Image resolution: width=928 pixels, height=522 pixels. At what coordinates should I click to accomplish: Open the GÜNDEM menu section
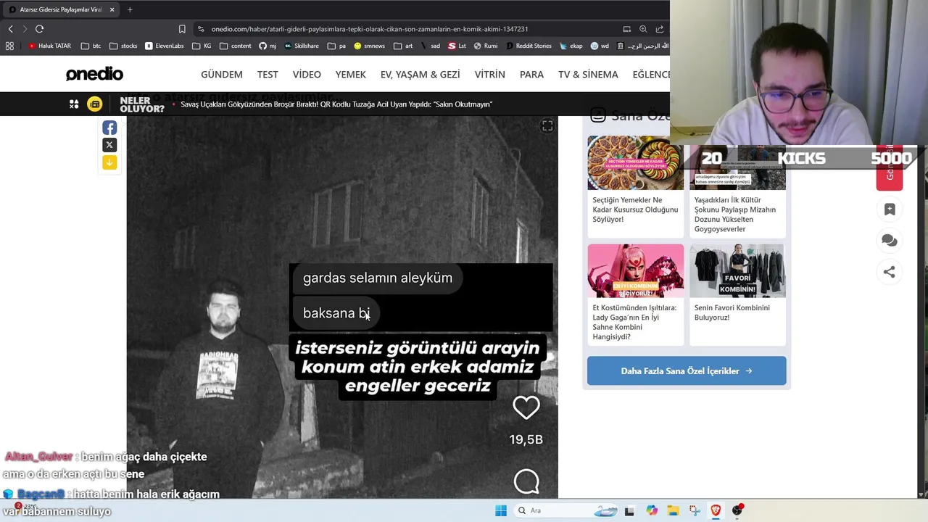click(222, 75)
